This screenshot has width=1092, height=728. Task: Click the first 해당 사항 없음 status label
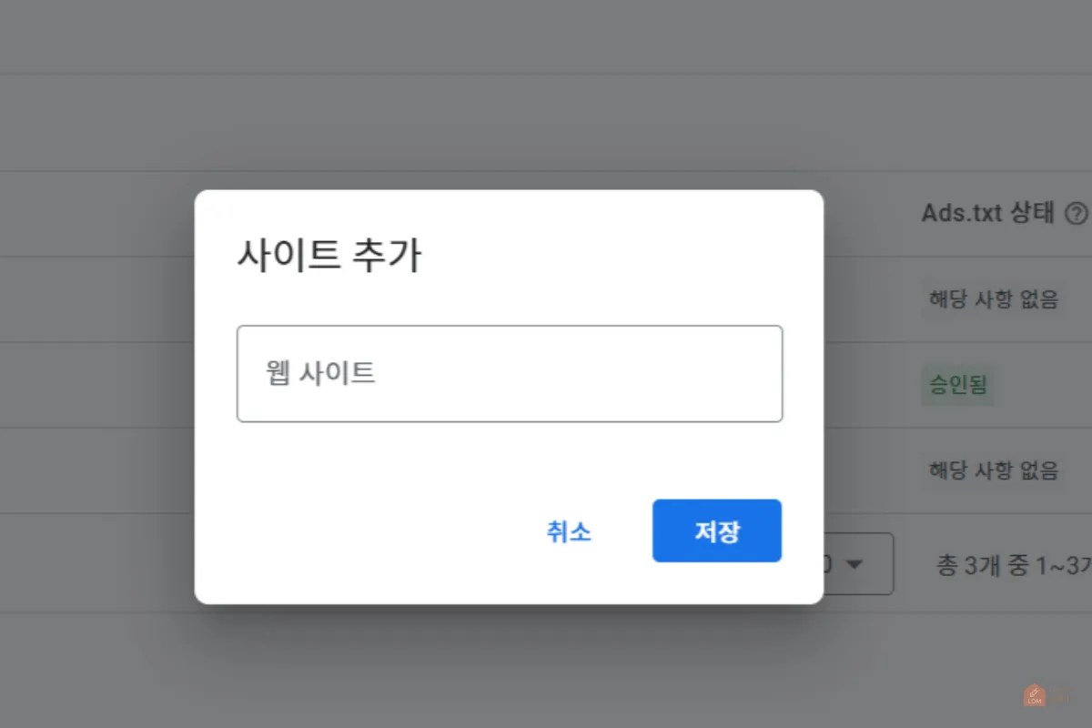[993, 299]
